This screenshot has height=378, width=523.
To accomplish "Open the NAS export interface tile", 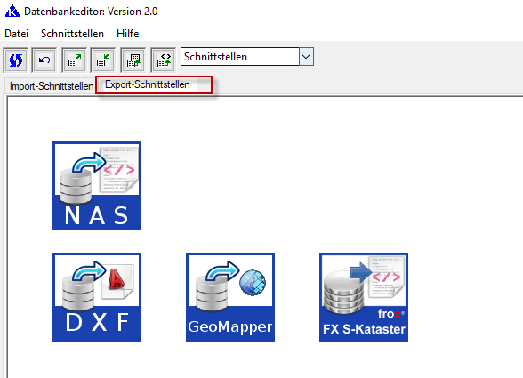I will (x=97, y=186).
